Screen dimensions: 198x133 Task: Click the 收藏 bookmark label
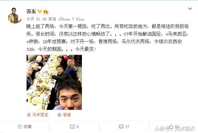tap(28, 127)
